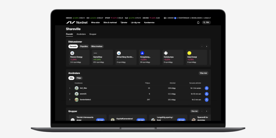Open the GameStop discussion card
This screenshot has width=276, height=138.
point(102,57)
